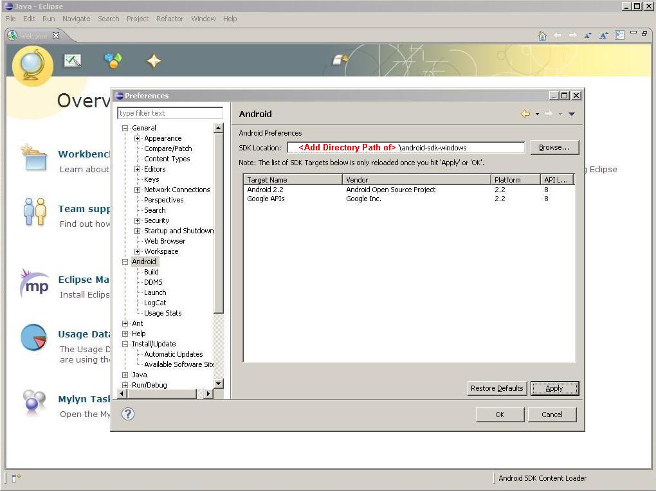The height and width of the screenshot is (491, 656).
Task: Reduce the Welcome page font size
Action: pyautogui.click(x=588, y=35)
